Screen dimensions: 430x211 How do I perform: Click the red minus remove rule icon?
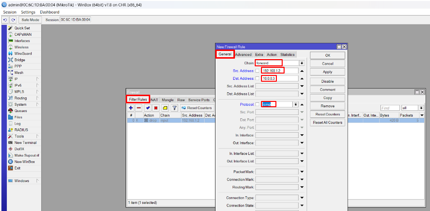(x=139, y=108)
